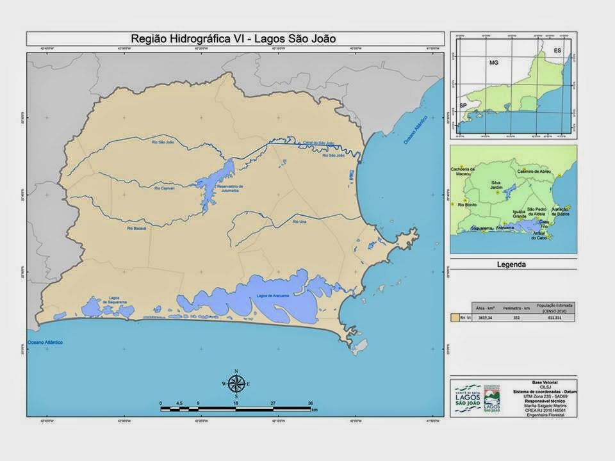The image size is (615, 461).
Task: Click the yellow star marker at Silva Jardim
Action: 498,193
